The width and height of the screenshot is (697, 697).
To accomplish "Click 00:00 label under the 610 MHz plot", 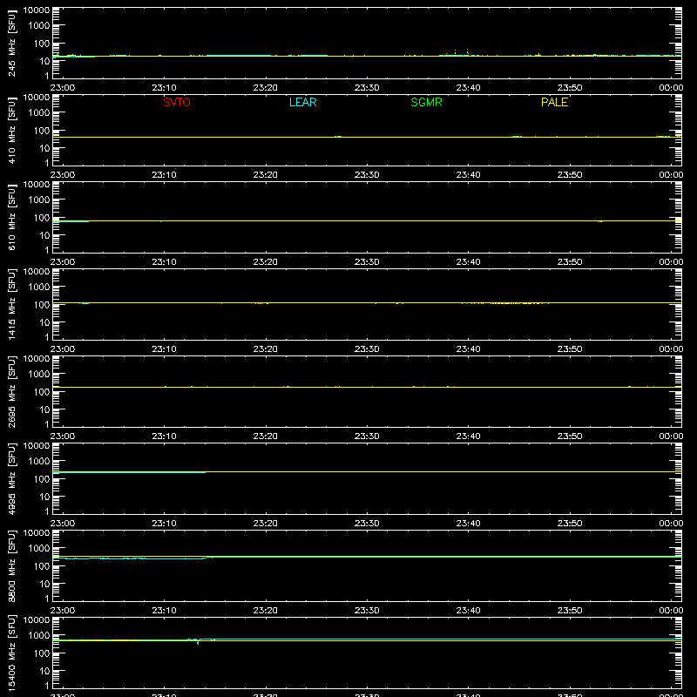I will click(x=671, y=262).
